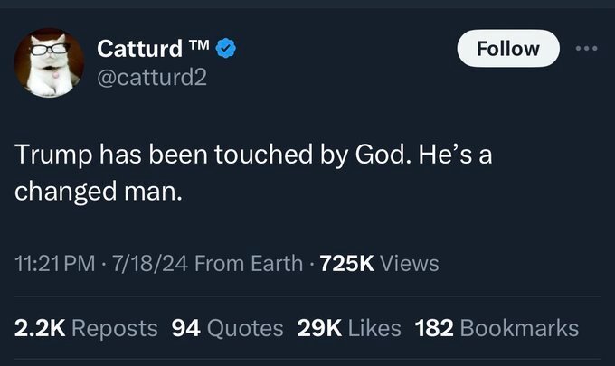Open the @catturd2 handle link
This screenshot has width=615, height=366.
point(152,78)
